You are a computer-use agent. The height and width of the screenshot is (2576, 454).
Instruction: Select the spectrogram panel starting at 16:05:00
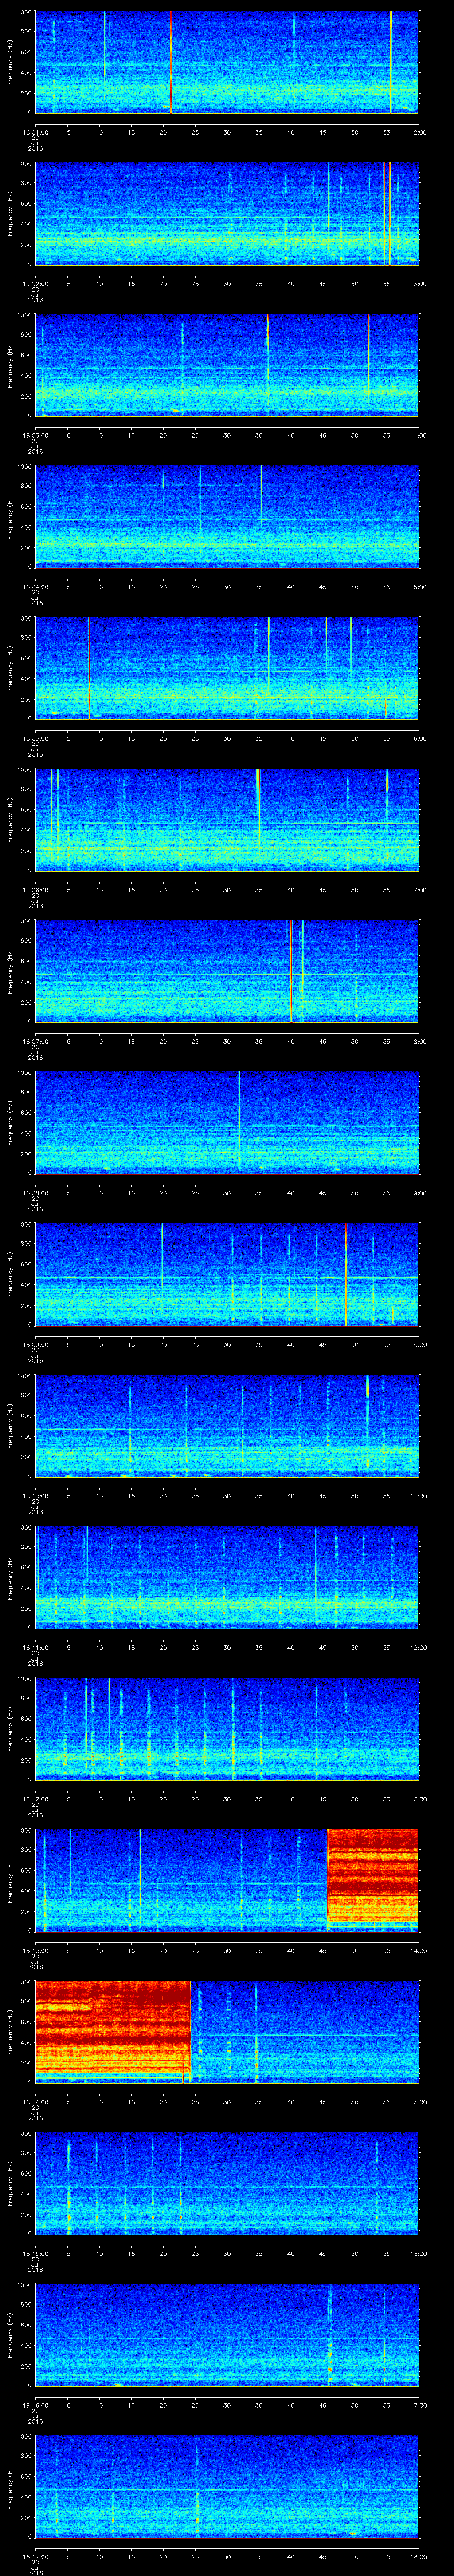click(227, 668)
